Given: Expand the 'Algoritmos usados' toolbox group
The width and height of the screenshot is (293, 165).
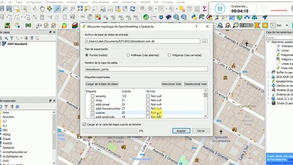Looking at the screenshot, I should pyautogui.click(x=268, y=42).
